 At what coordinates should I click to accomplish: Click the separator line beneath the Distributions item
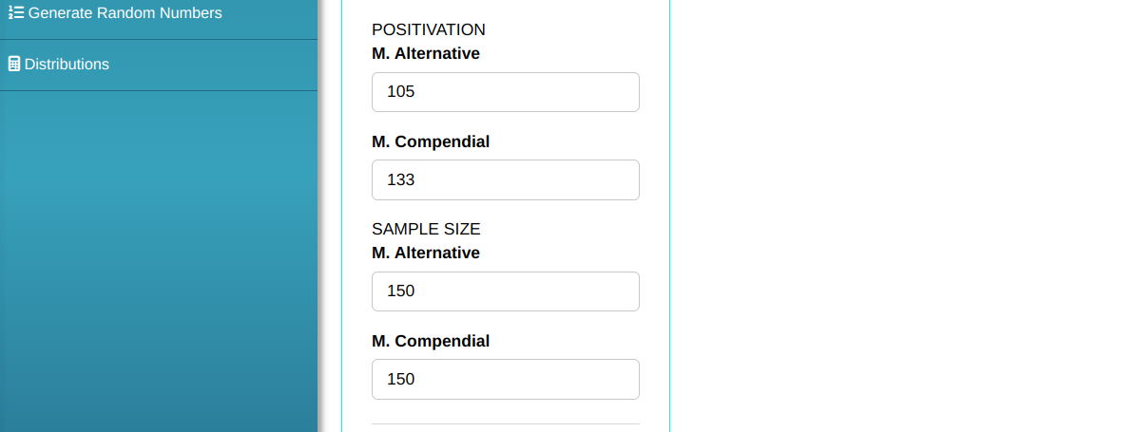coord(158,90)
